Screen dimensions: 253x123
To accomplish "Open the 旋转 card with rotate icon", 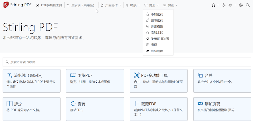I will click(95, 109).
